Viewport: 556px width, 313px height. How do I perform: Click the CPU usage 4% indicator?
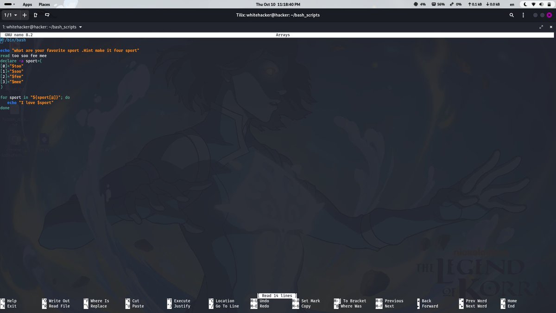(x=420, y=4)
